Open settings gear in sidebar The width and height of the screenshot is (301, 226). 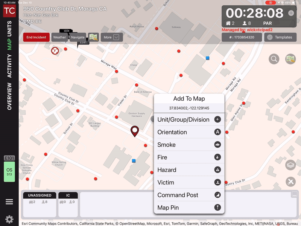point(9,219)
